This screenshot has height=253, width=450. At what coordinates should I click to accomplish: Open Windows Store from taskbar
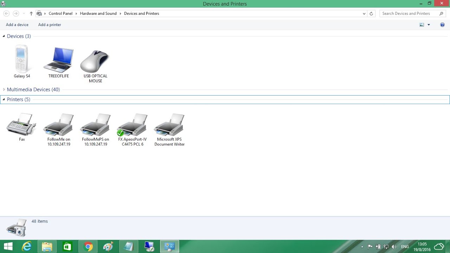67,246
